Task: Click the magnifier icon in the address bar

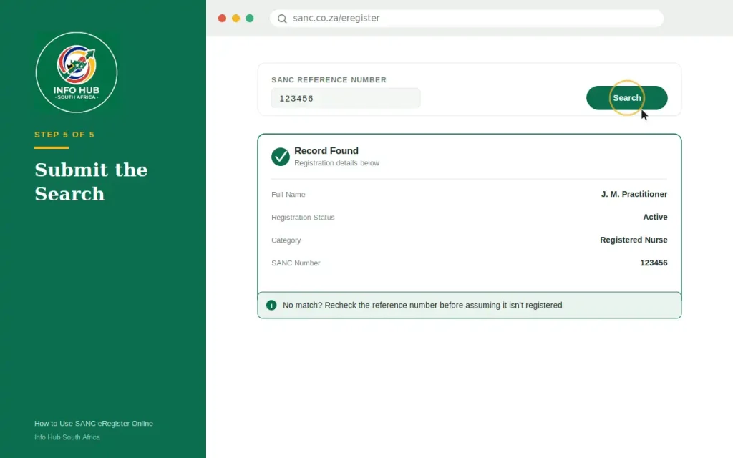Action: [282, 19]
